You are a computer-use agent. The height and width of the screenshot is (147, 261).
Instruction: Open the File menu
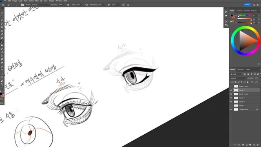point(5,1)
